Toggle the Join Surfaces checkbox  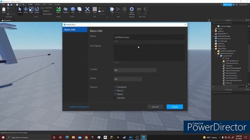[41, 14]
